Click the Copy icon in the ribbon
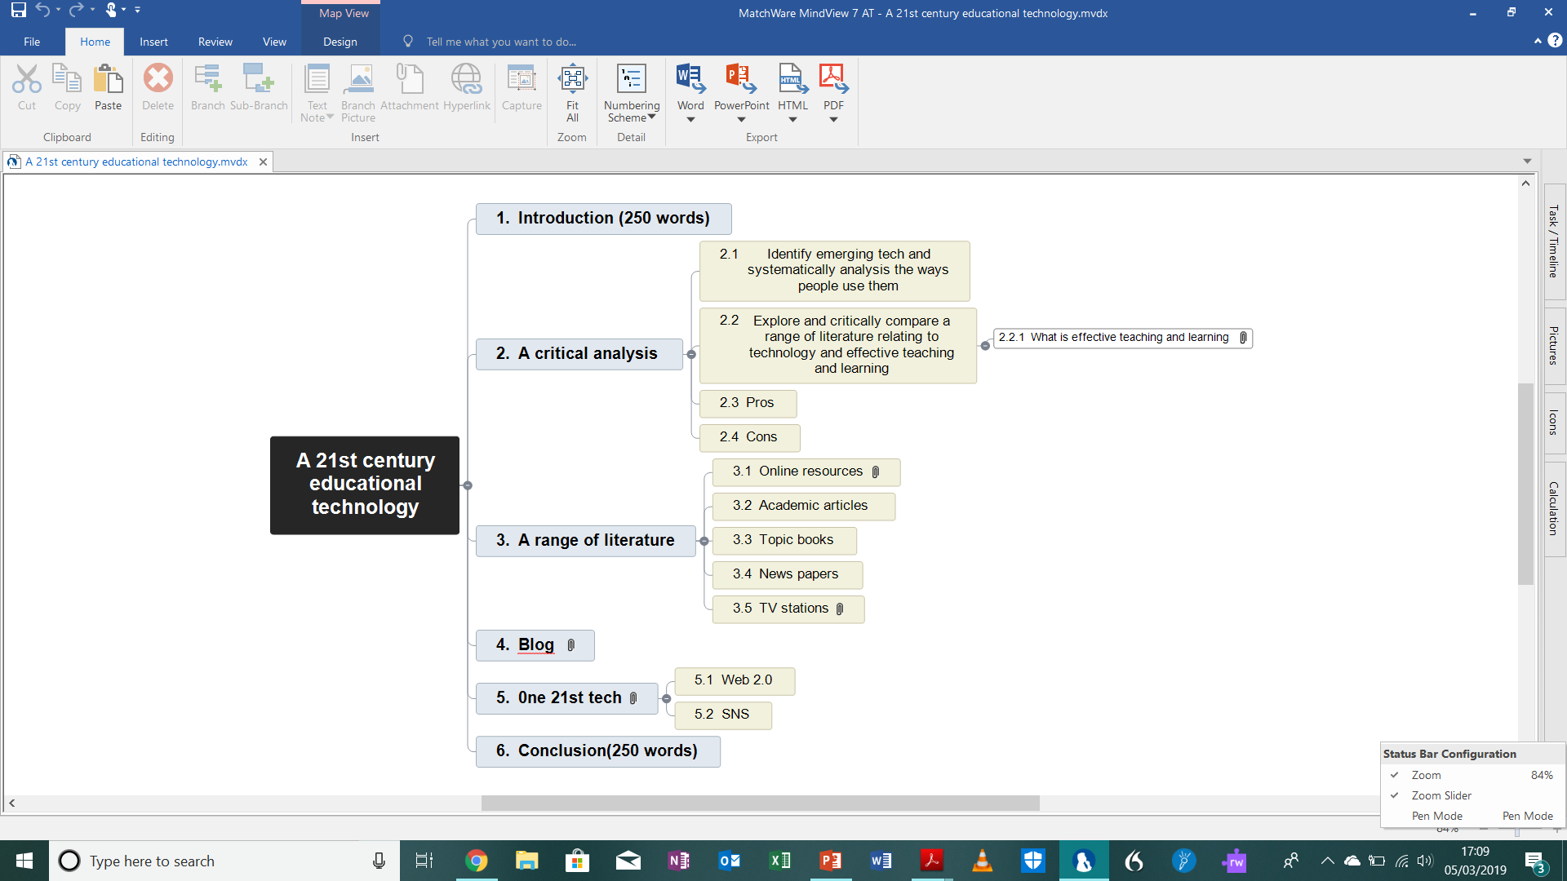 click(x=67, y=79)
